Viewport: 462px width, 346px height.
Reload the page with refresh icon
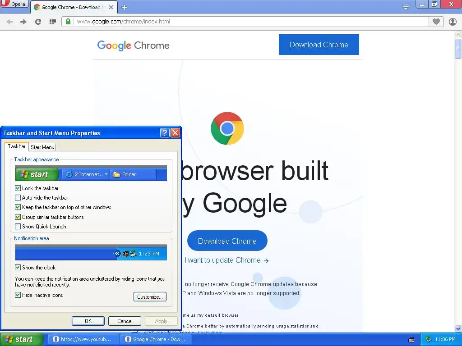pos(38,22)
